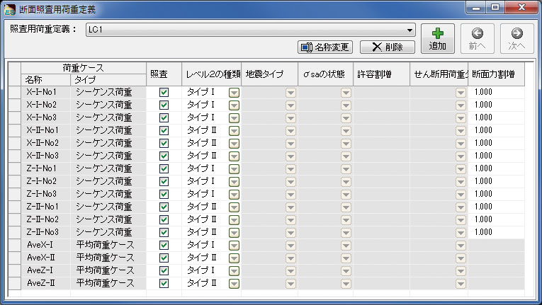This screenshot has height=305, width=542.
Task: Edit 断面力割増 value for X-I-No1
Action: tap(497, 92)
